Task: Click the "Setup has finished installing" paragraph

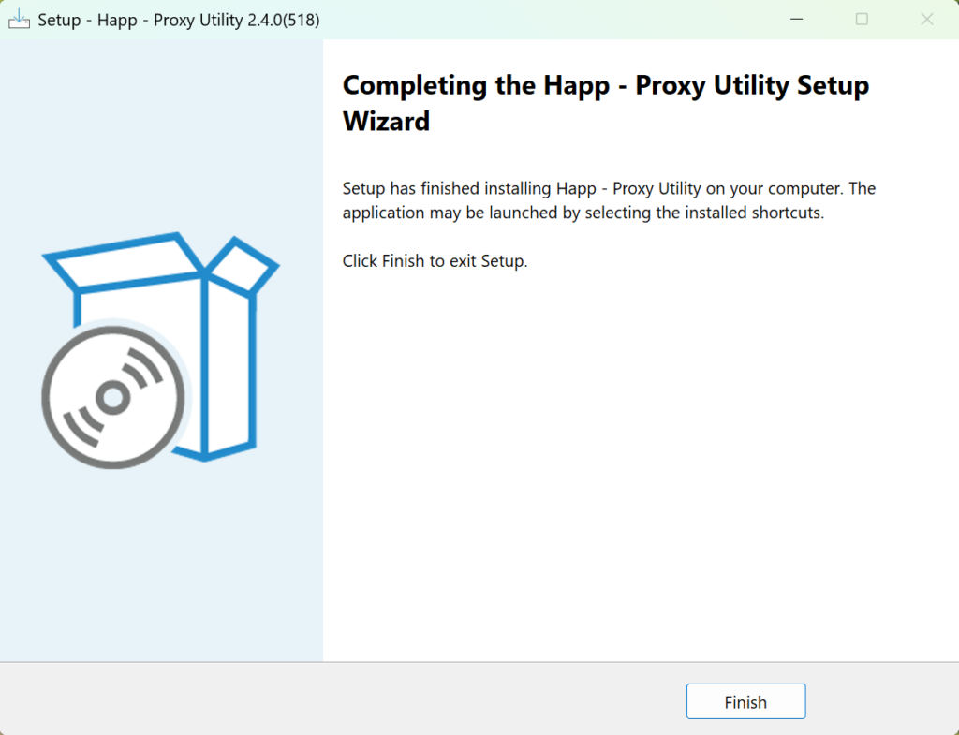Action: 609,200
